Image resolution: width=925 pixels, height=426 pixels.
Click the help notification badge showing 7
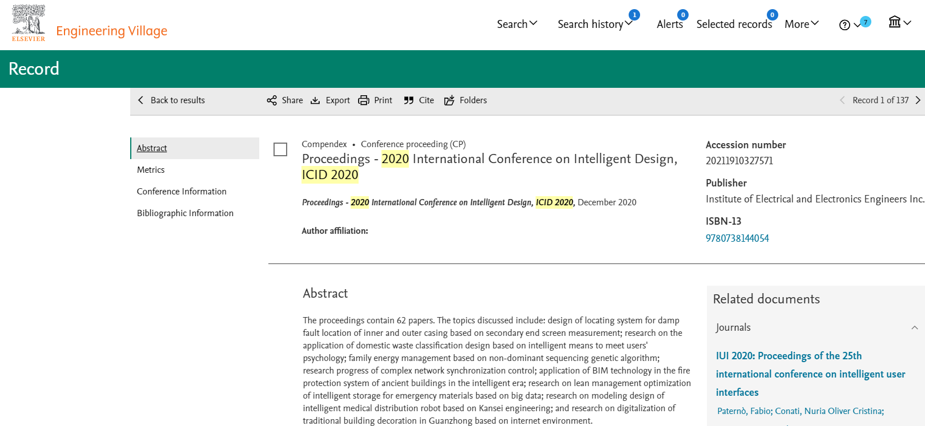[866, 22]
